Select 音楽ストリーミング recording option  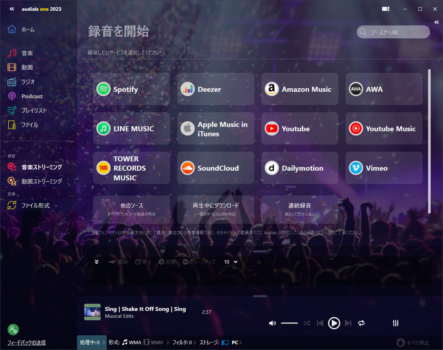[x=35, y=167]
